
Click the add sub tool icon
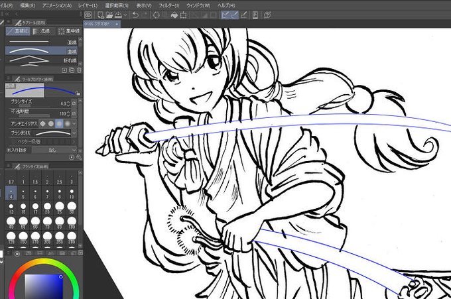64,70
